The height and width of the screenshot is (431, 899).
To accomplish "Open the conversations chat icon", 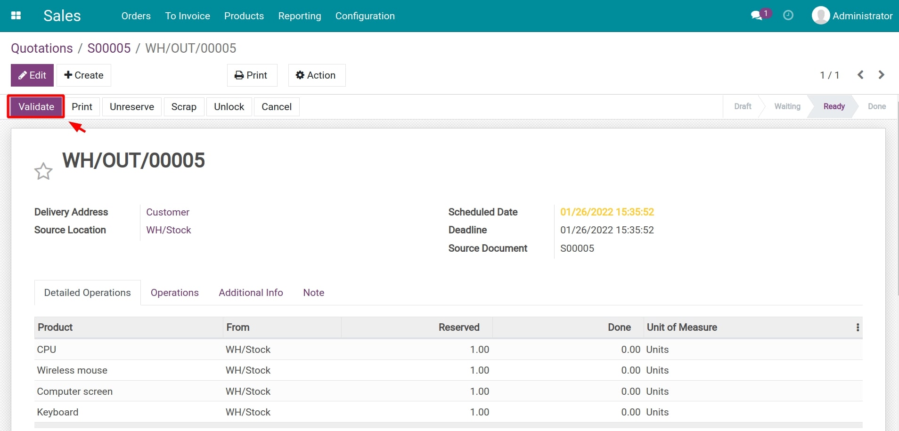I will (x=757, y=16).
